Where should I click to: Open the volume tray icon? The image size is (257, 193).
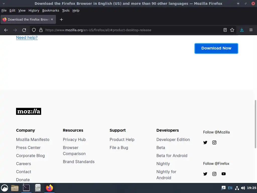coord(243,188)
